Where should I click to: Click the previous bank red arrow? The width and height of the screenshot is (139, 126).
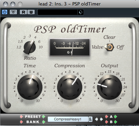tap(21, 122)
